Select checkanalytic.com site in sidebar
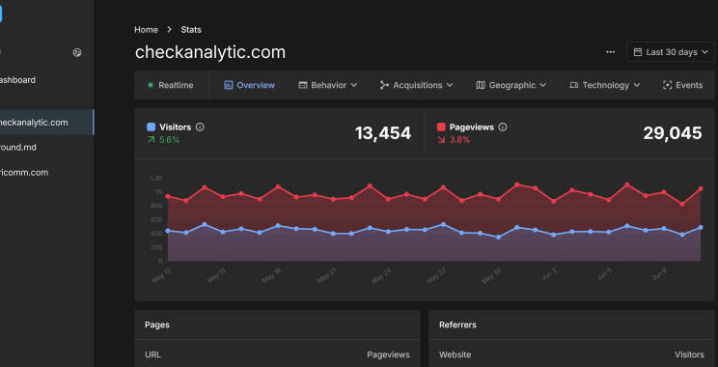 (x=45, y=123)
